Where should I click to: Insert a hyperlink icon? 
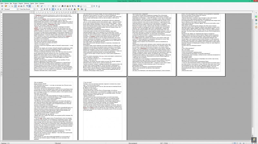pos(53,6)
